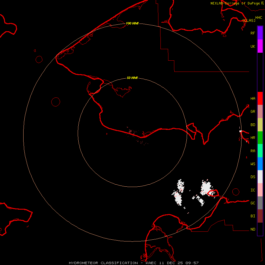Click the Hydrometeor Classification KAEC title text
This screenshot has height=265, width=265.
pyautogui.click(x=134, y=263)
